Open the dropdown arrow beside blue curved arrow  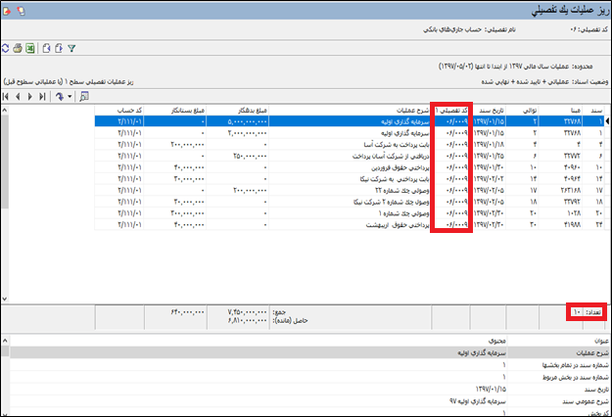(69, 97)
